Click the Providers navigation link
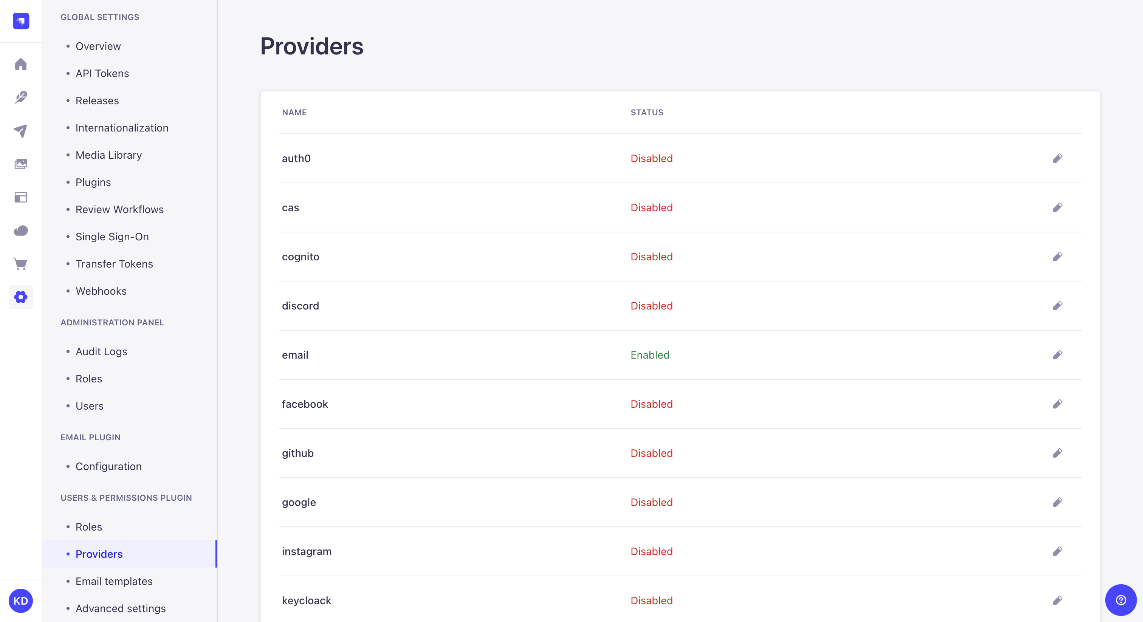 click(x=98, y=553)
